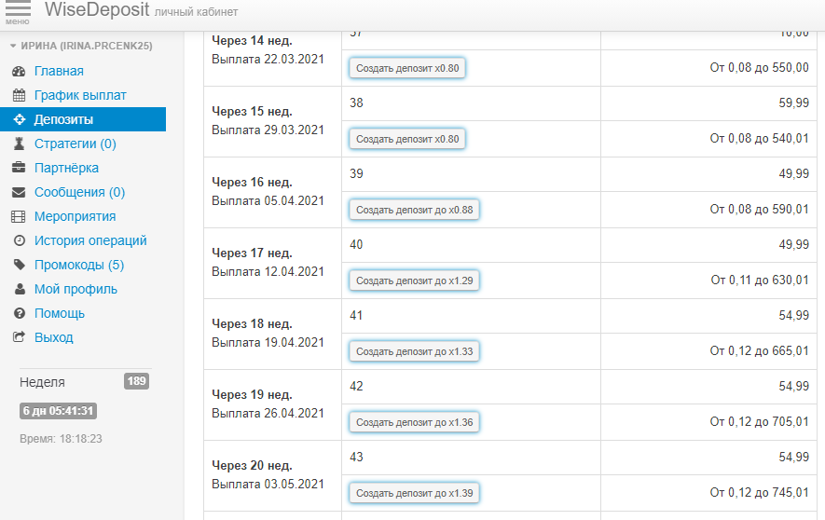Click the Стратегии chess piece icon
The image size is (825, 520).
[x=18, y=144]
